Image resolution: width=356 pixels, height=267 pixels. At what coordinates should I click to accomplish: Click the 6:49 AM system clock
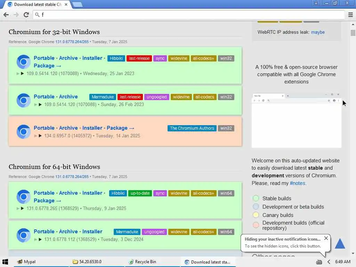click(342, 262)
